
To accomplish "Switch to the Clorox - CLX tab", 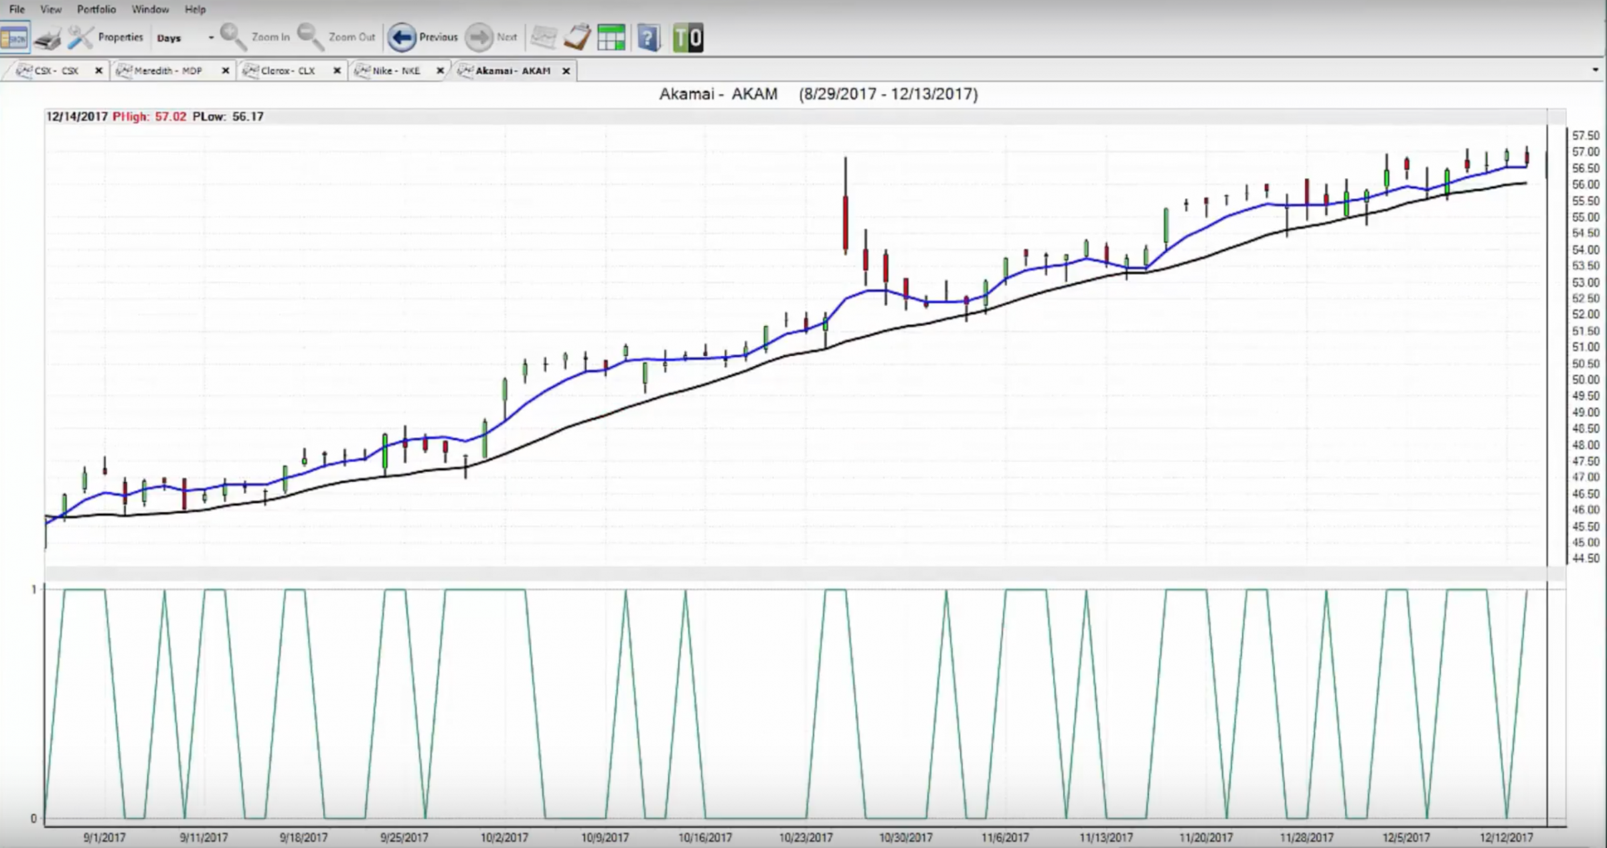I will 288,70.
